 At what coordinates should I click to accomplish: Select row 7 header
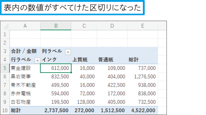click(x=5, y=85)
